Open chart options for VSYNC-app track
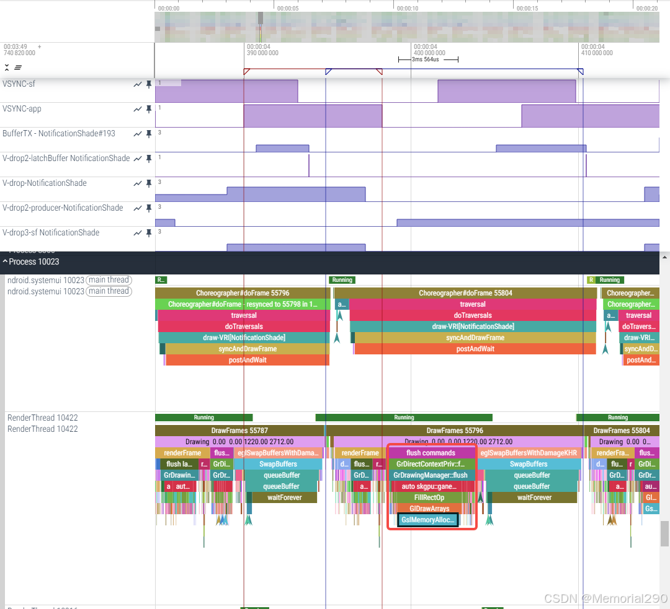The height and width of the screenshot is (609, 670). pyautogui.click(x=138, y=109)
